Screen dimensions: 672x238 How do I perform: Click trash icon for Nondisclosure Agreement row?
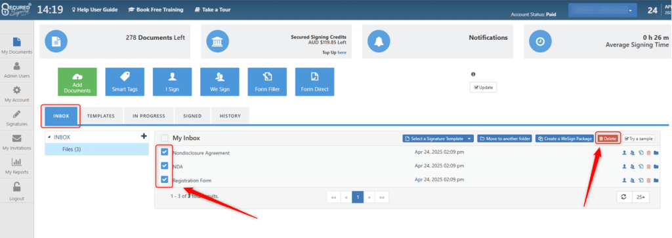tap(648, 153)
